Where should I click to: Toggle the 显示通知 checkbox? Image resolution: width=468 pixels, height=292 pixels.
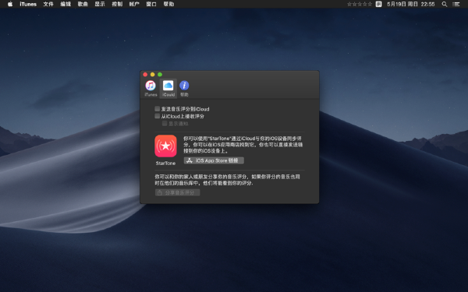[x=165, y=123]
